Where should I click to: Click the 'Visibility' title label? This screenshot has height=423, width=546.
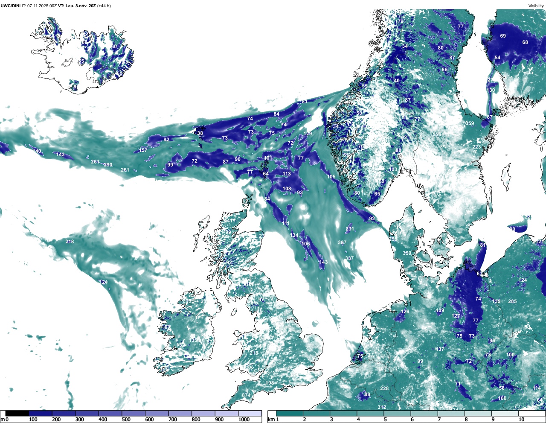[x=536, y=6]
